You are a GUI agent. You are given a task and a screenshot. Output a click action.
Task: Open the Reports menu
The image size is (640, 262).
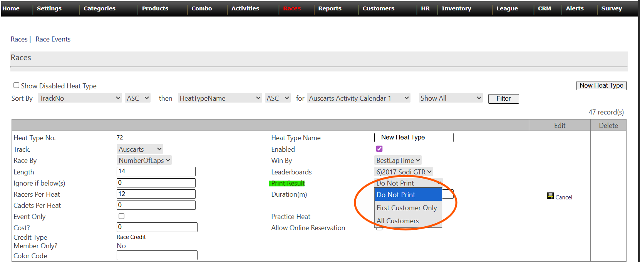pyautogui.click(x=330, y=8)
